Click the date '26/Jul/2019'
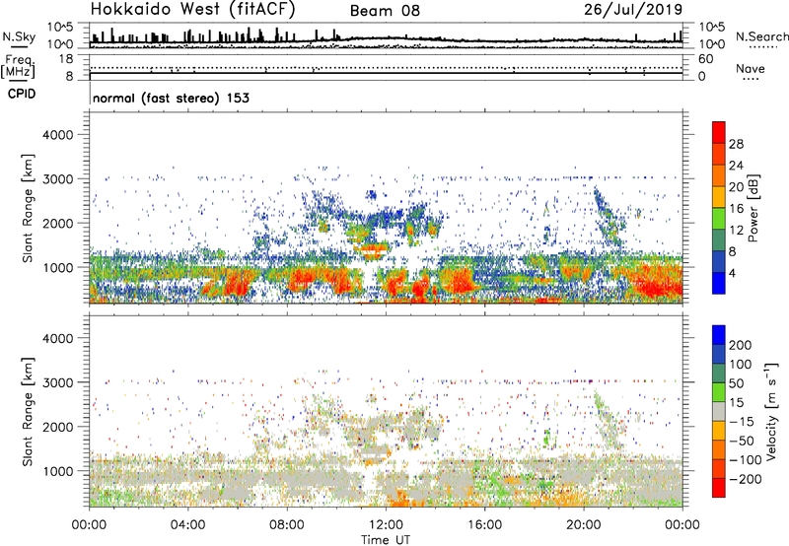The width and height of the screenshot is (789, 546). click(633, 10)
